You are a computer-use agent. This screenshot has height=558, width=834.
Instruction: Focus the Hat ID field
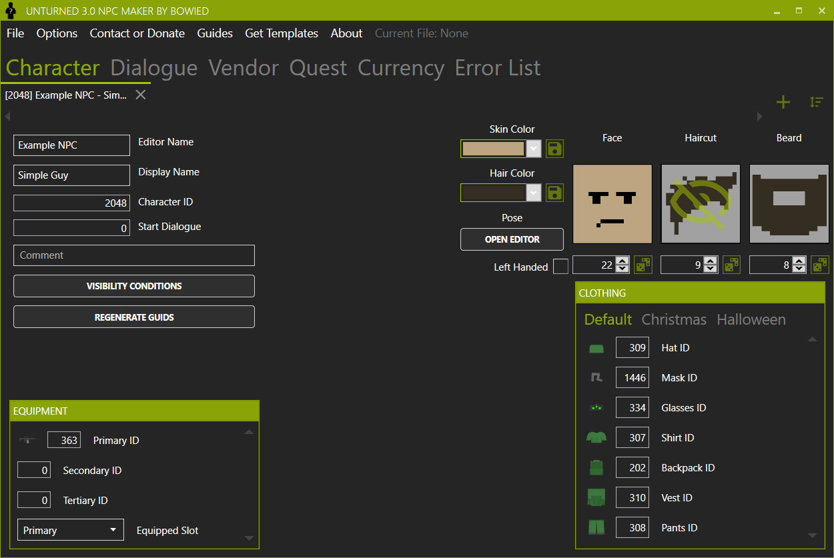(x=633, y=347)
